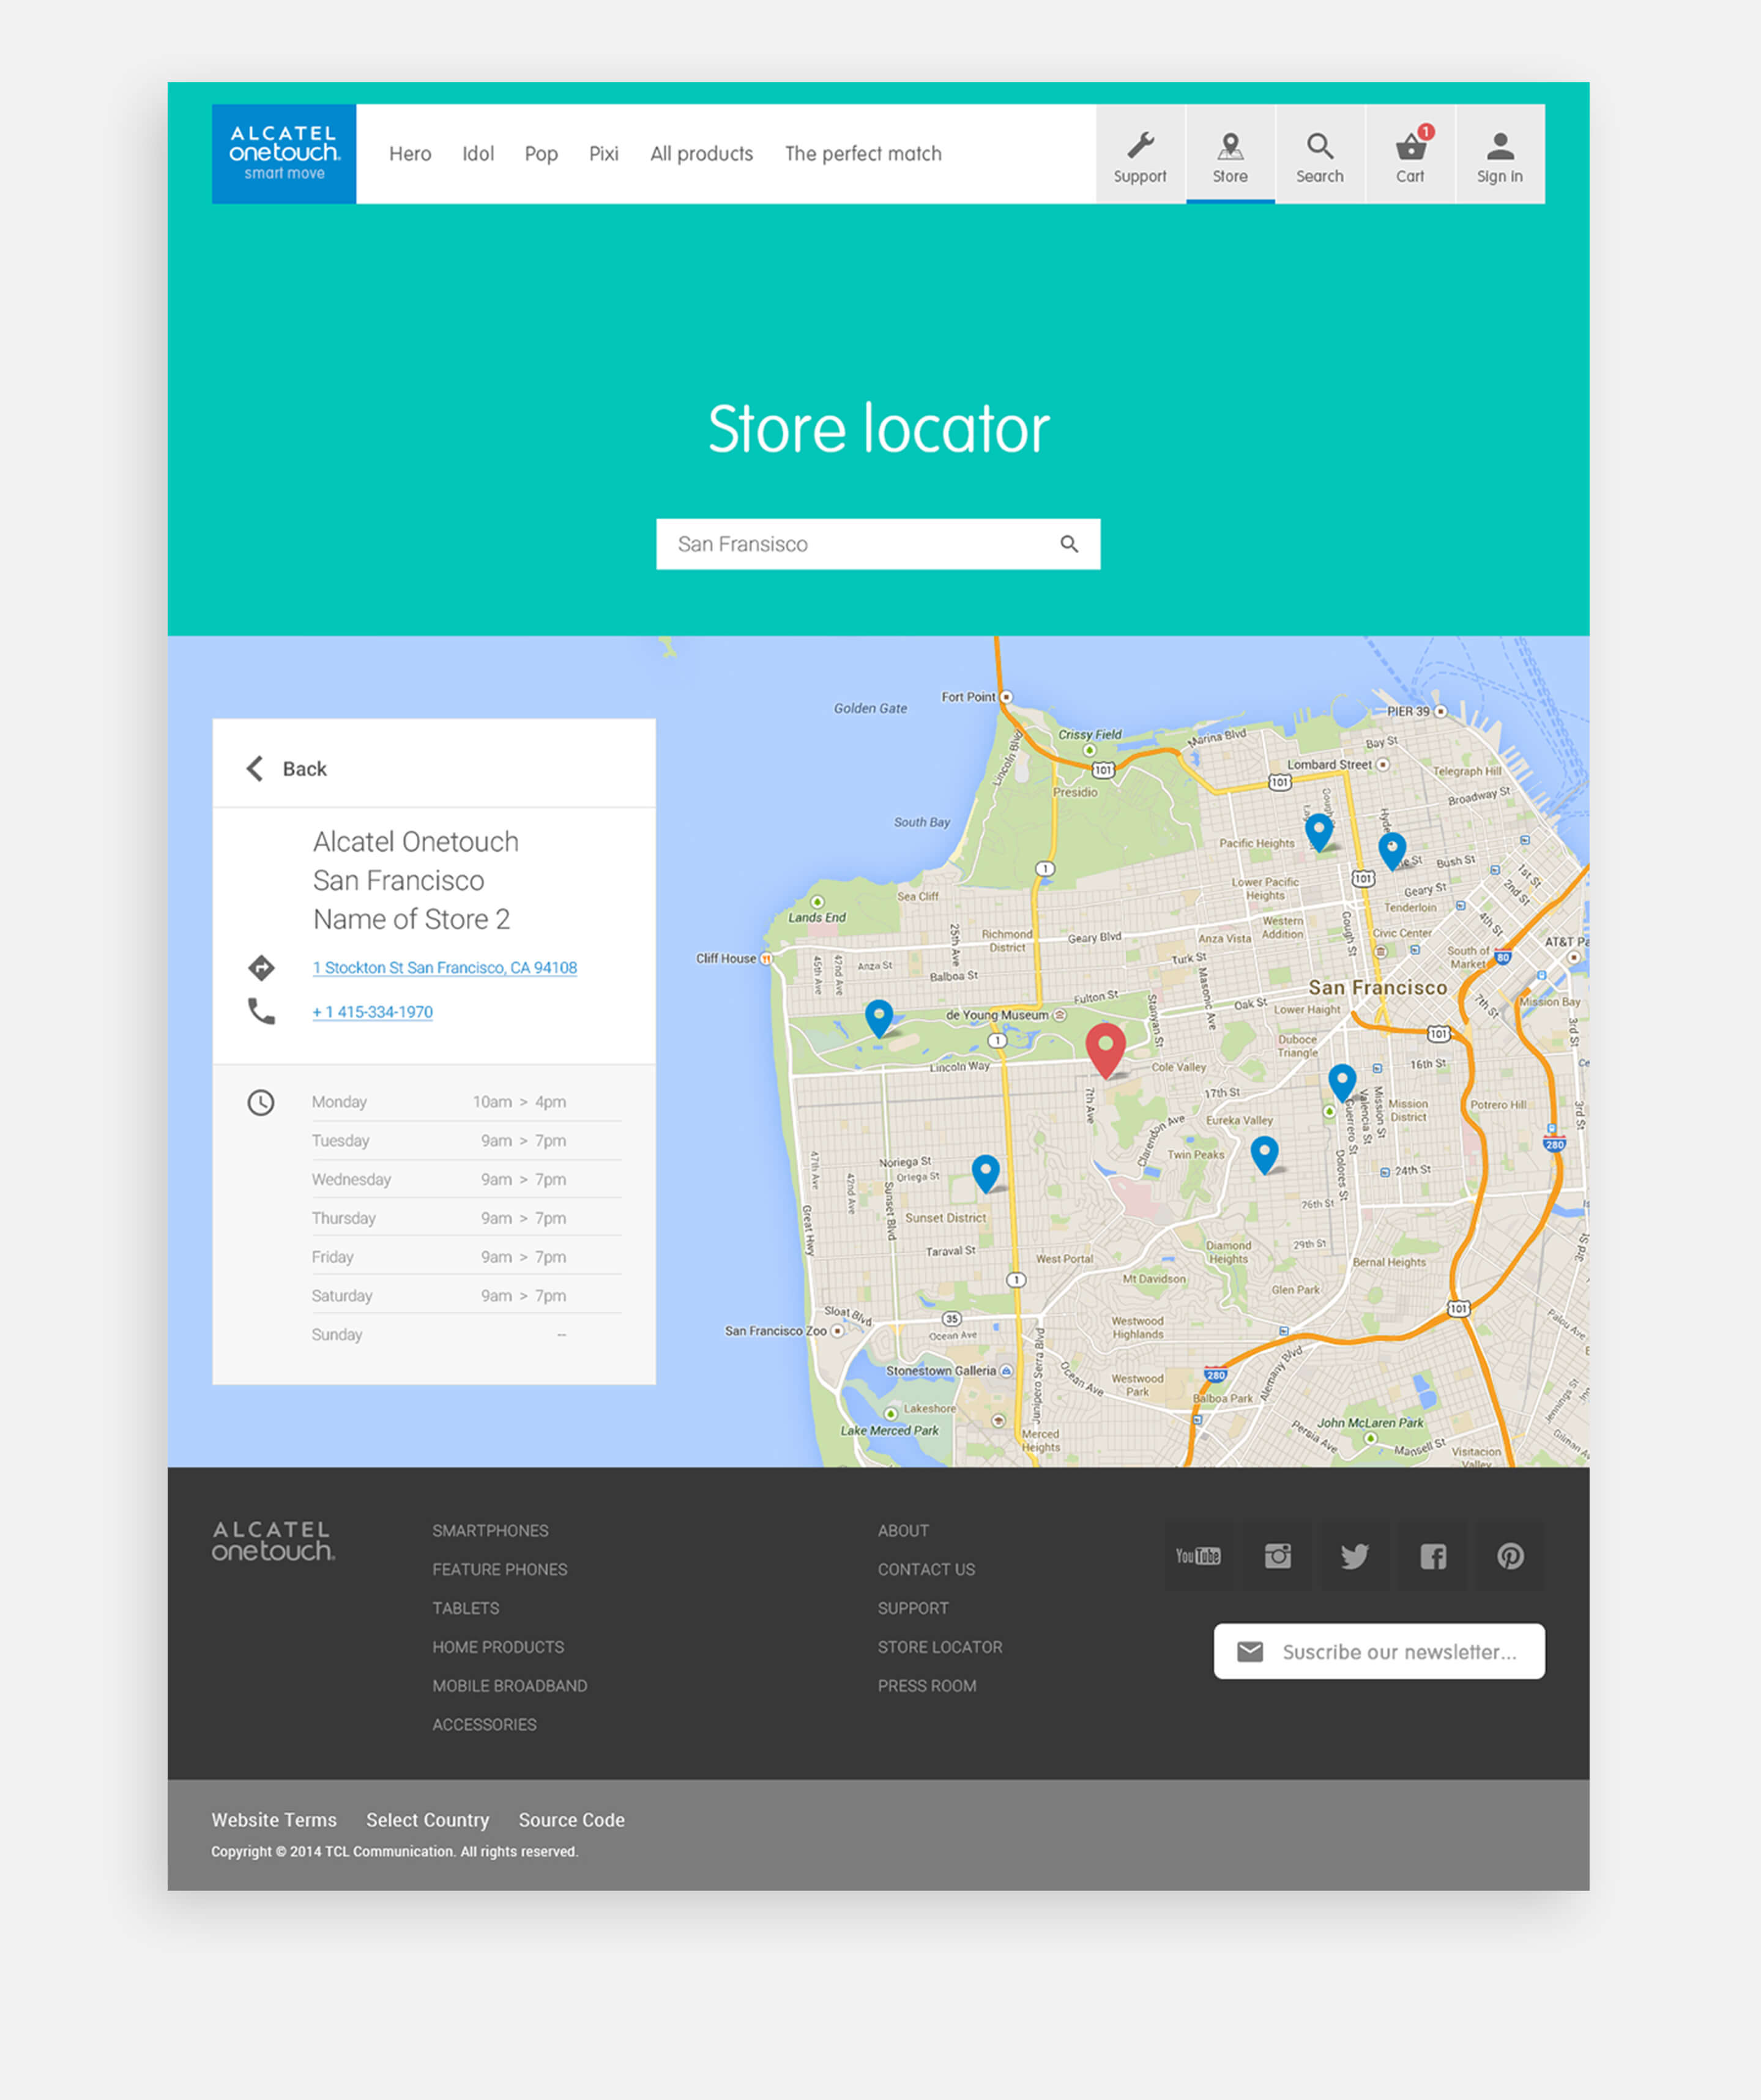
Task: Click the Back text button in the store panel
Action: pos(304,769)
